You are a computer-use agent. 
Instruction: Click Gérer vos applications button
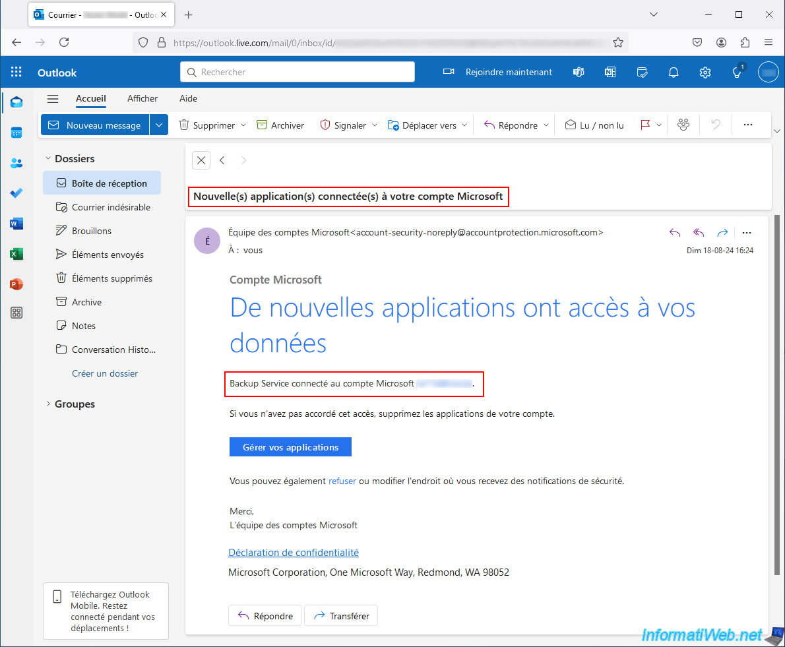click(x=290, y=447)
